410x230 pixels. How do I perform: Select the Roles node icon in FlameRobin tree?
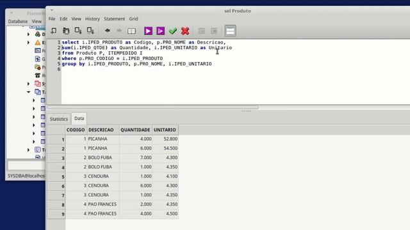tap(38, 75)
